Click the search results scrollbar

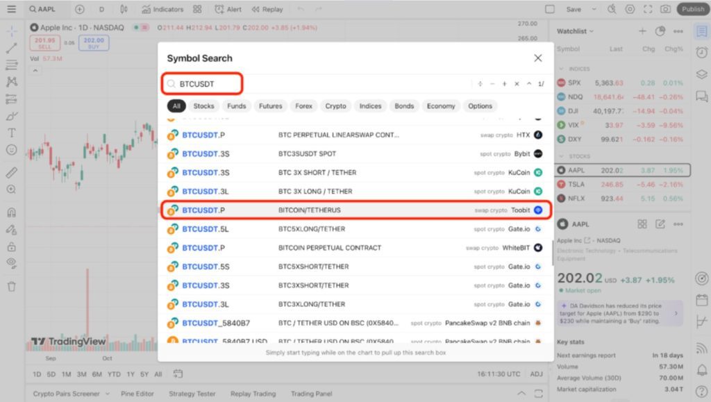pos(552,253)
